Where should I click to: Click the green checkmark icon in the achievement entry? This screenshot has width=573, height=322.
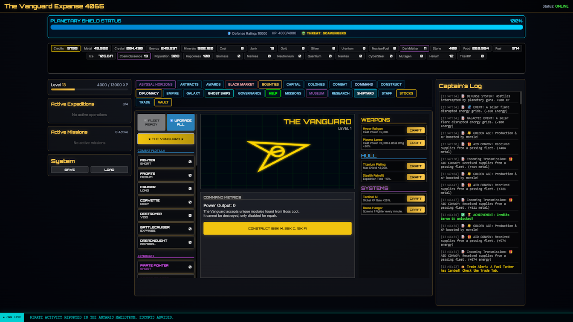463,215
